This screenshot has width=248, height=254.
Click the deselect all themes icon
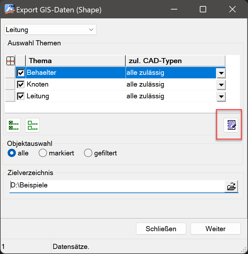32,125
